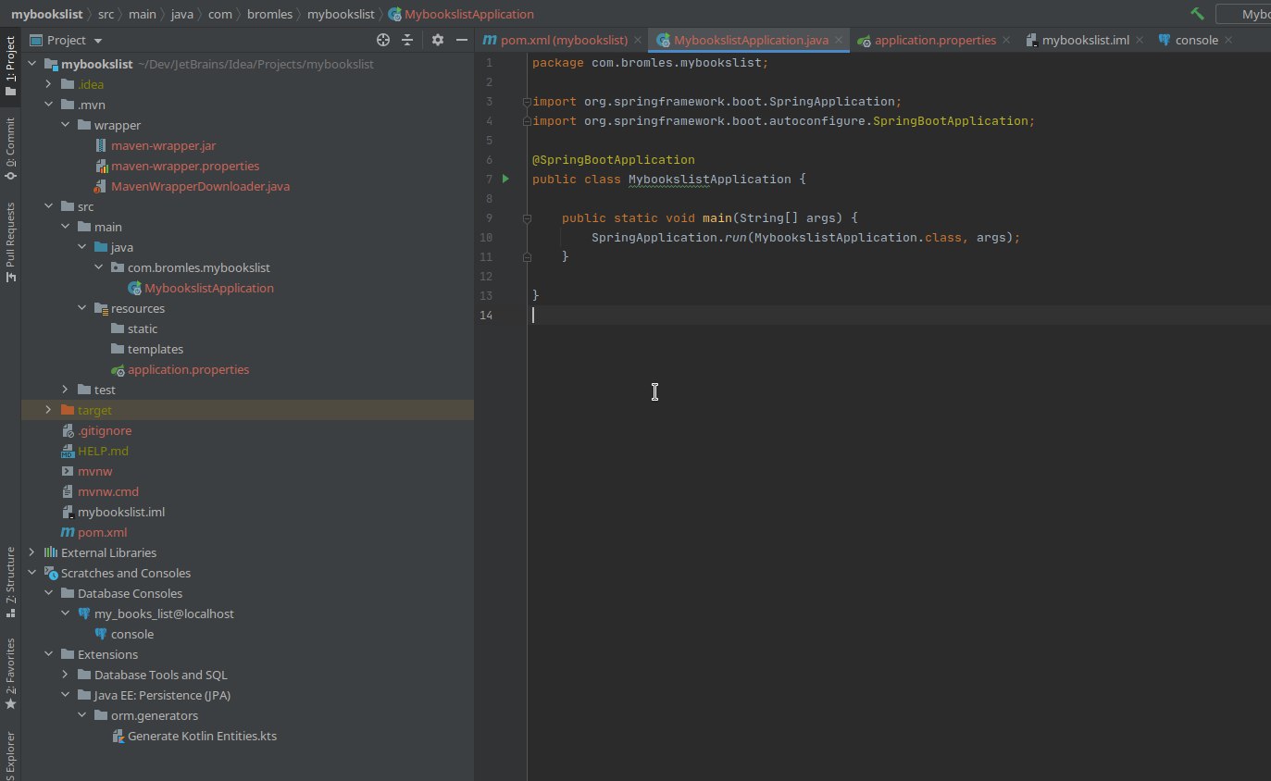
Task: Close the pom.xml tab
Action: coord(639,40)
